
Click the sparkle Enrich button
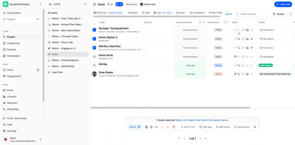[135, 127]
